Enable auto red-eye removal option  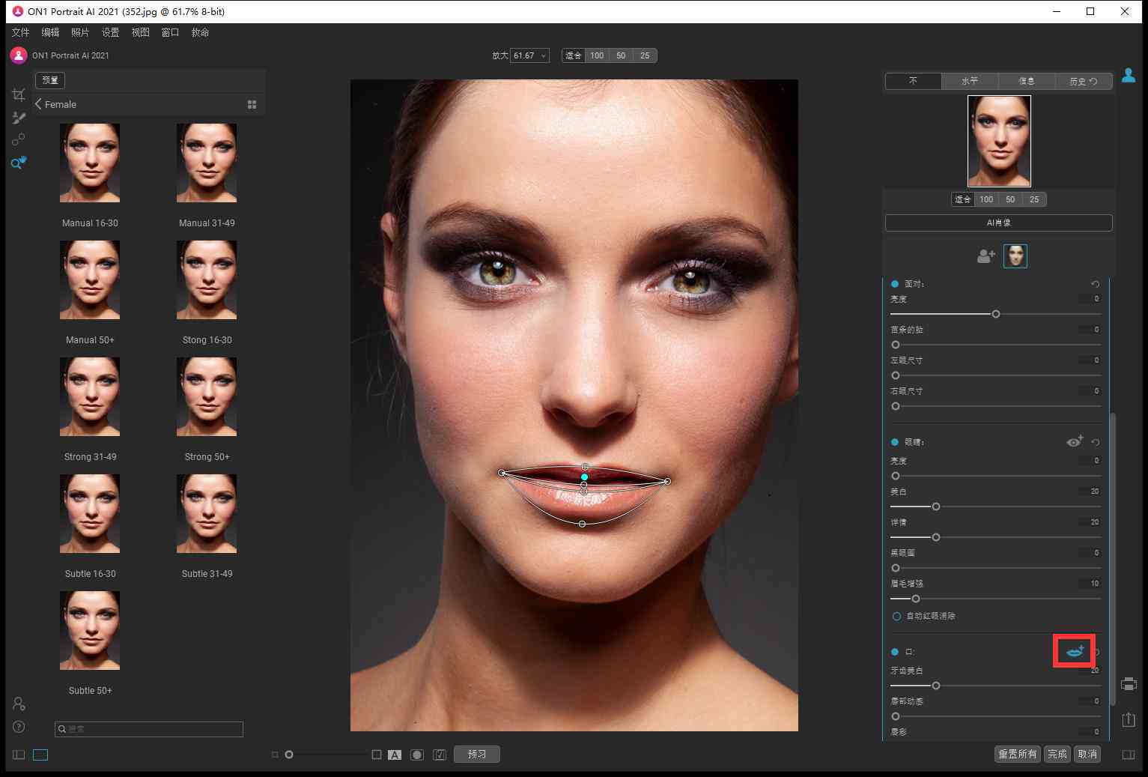(896, 616)
